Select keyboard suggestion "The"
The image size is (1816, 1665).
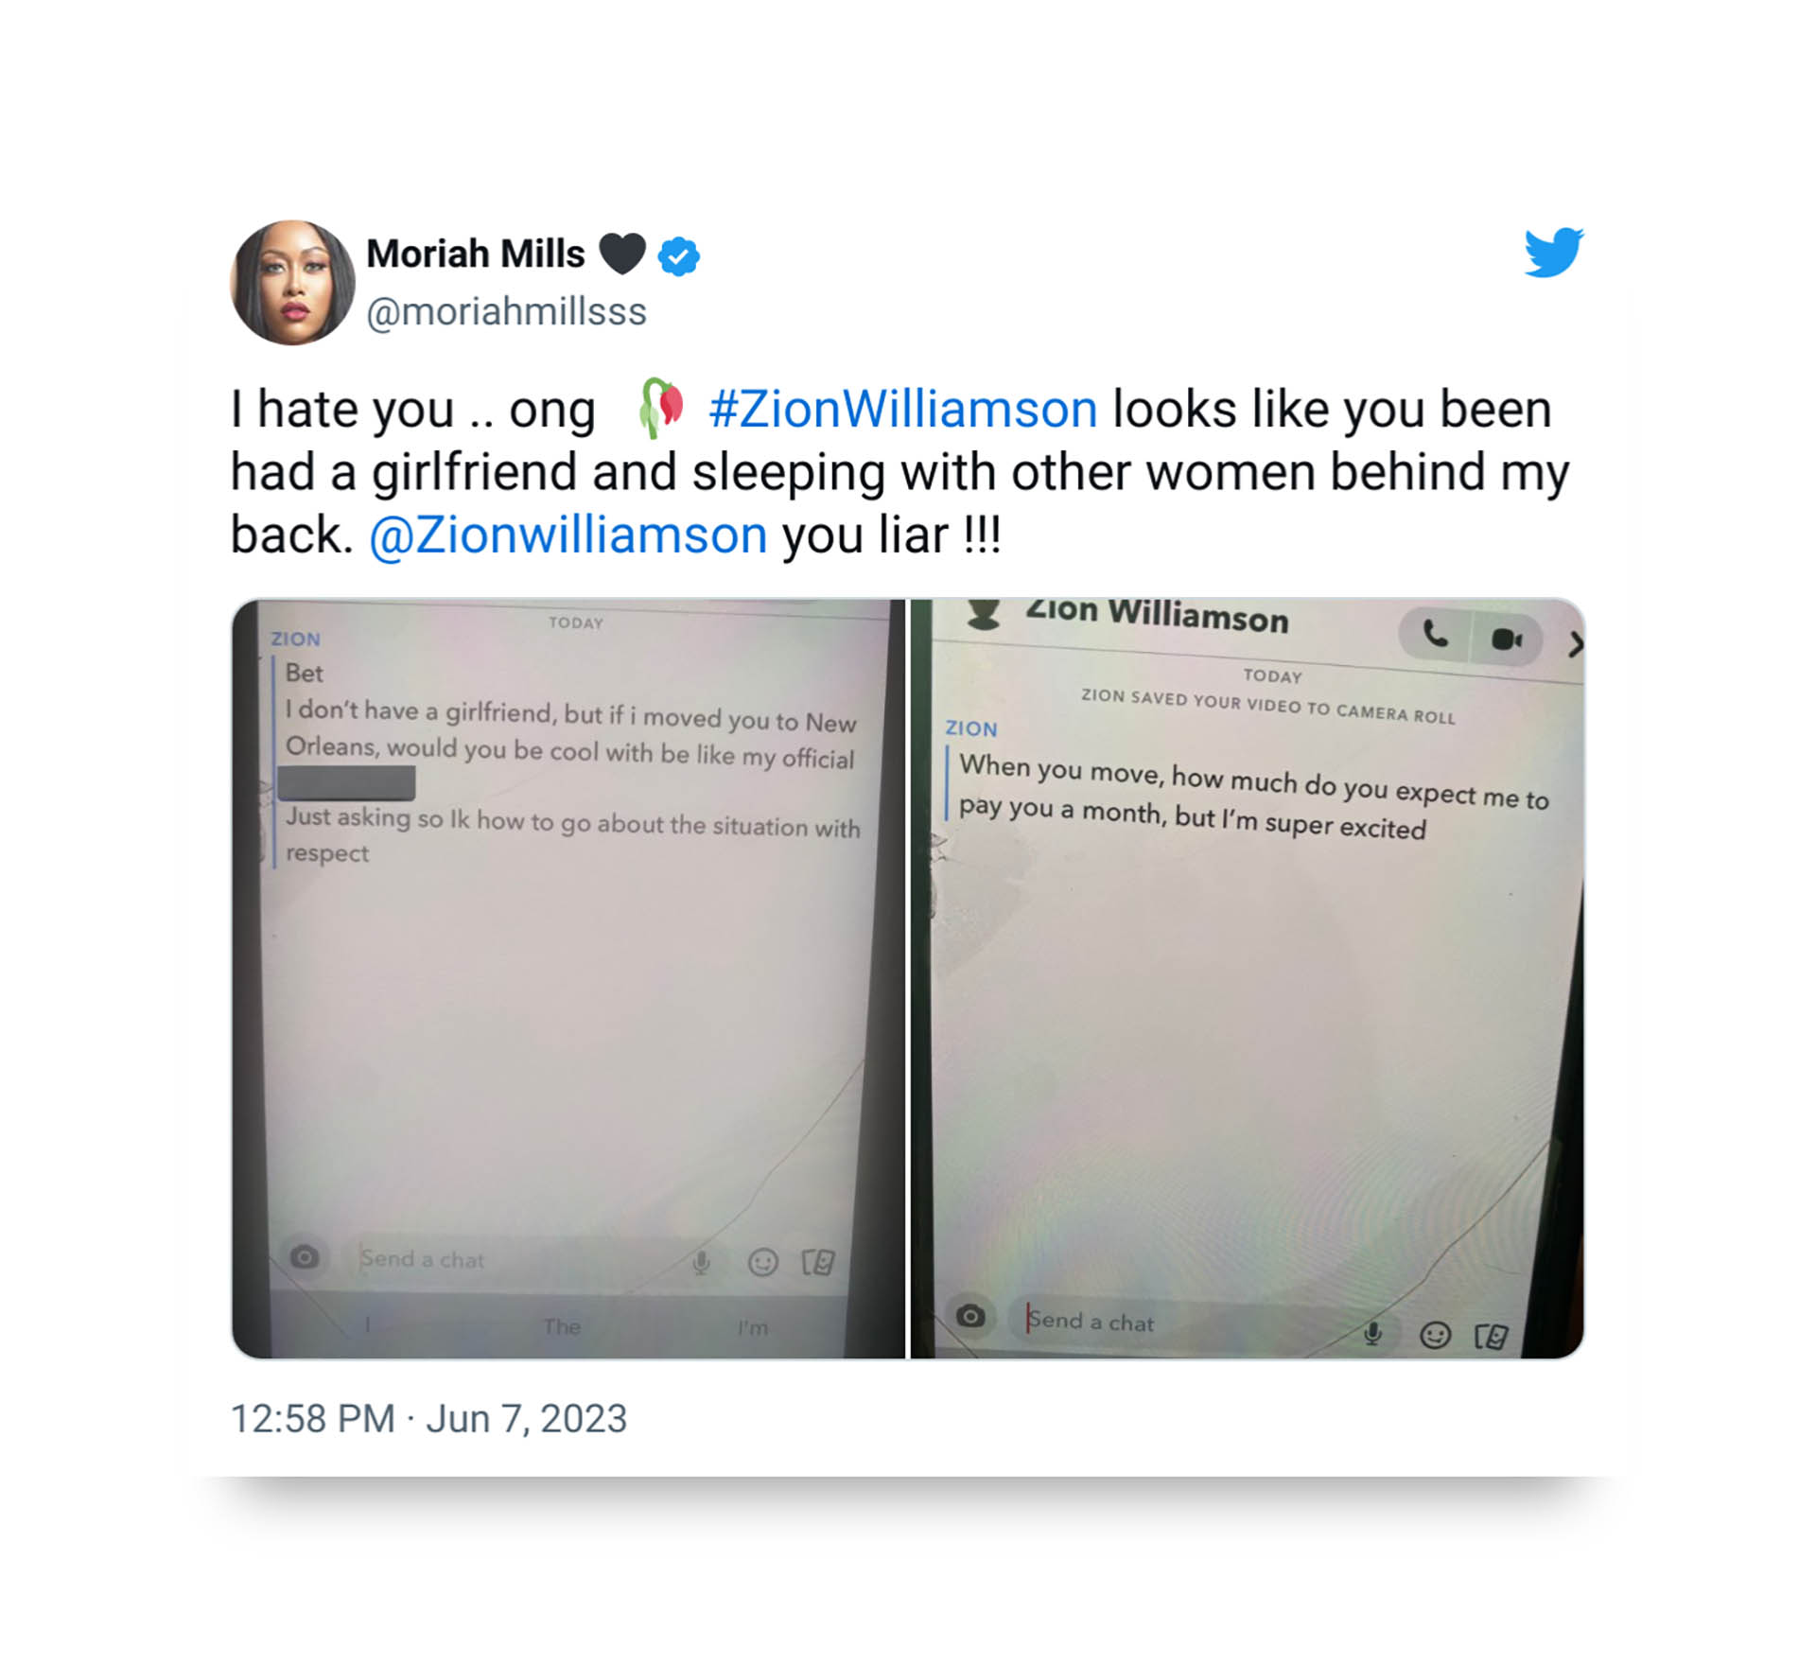click(x=562, y=1326)
